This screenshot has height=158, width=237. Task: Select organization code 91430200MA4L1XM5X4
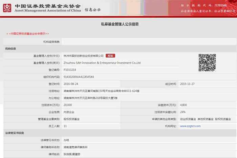(79, 77)
